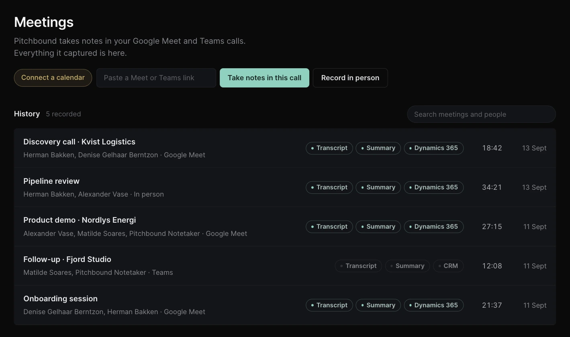Select the CRM chip on Fjord Studio row

click(x=448, y=266)
